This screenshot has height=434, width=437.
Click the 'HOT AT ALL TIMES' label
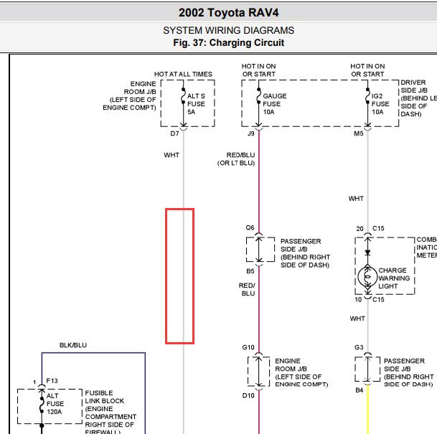pyautogui.click(x=183, y=74)
